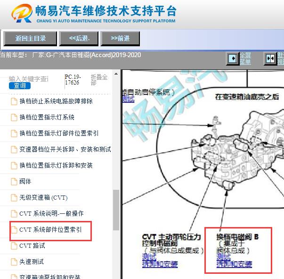Click the sidebar scrollbar thumb
The image size is (284, 279).
point(116,210)
